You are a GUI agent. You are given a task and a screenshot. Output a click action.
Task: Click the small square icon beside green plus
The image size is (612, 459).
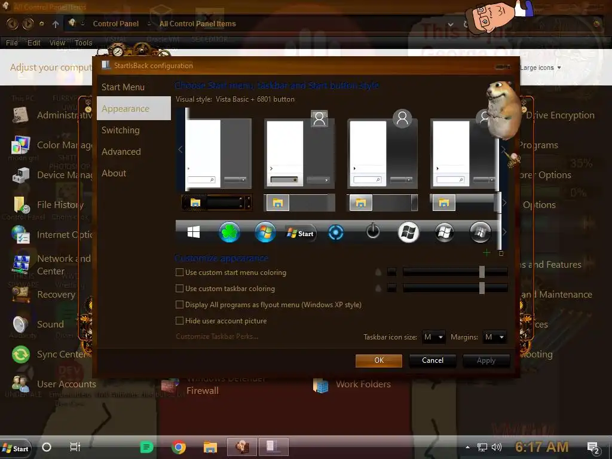click(501, 253)
